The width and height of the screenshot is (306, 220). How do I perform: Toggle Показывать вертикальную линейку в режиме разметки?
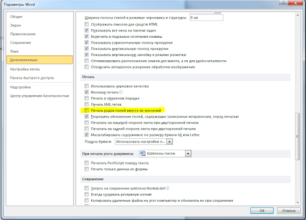point(87,55)
